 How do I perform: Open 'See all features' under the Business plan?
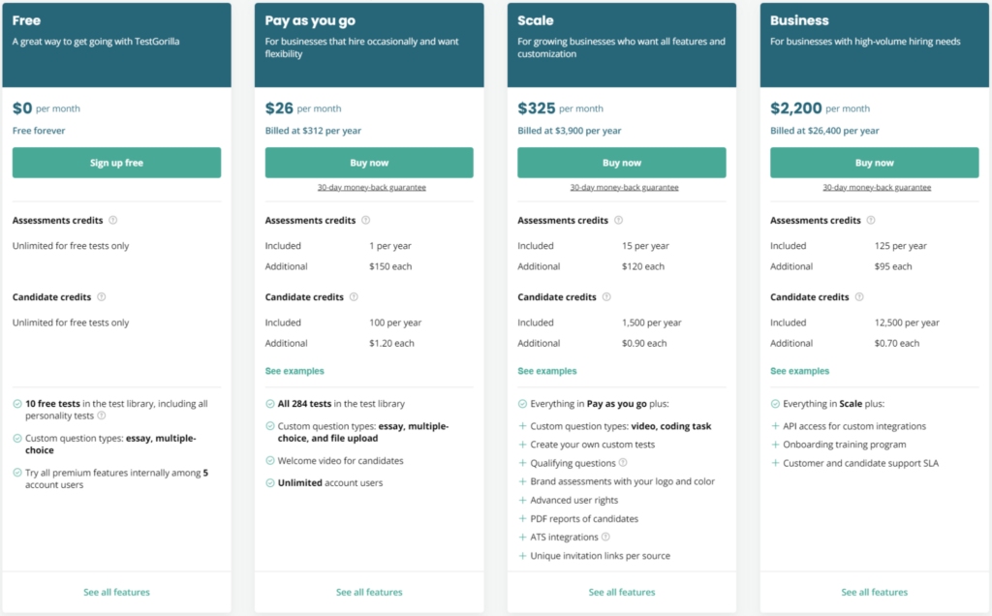point(874,592)
